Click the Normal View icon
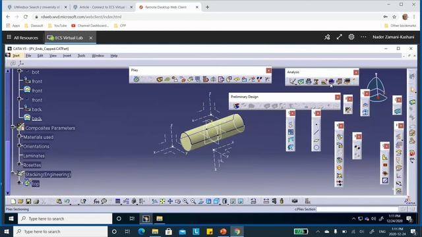The height and width of the screenshot is (237, 422). (200, 201)
